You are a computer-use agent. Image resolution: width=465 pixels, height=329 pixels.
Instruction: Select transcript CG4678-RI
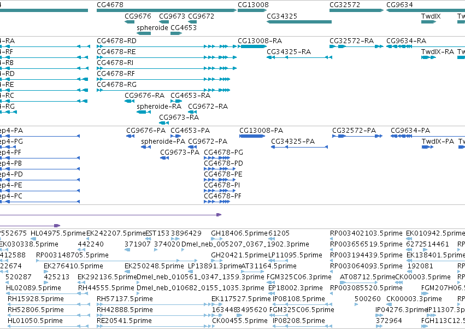click(167, 68)
